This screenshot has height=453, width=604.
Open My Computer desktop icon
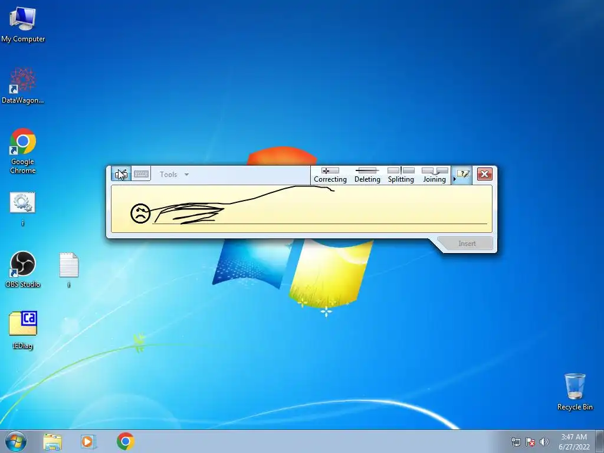(x=23, y=25)
